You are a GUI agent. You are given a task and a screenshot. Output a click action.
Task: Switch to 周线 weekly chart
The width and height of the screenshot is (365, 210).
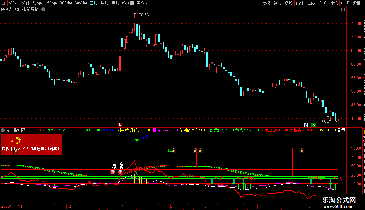coord(105,3)
